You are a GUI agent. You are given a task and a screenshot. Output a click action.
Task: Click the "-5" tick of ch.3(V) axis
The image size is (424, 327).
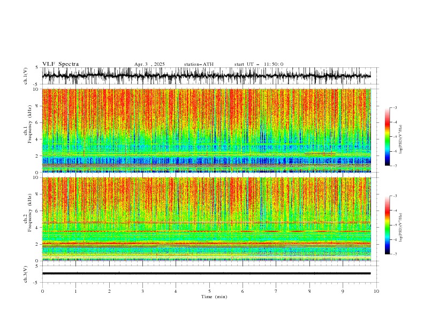pyautogui.click(x=36, y=283)
